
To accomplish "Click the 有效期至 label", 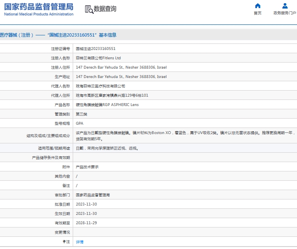I will 62,223.
